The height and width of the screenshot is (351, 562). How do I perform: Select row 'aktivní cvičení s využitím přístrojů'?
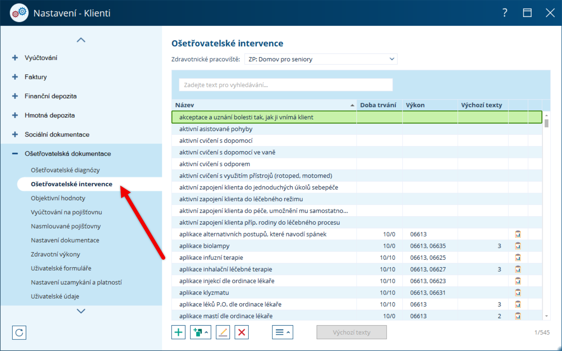point(357,175)
